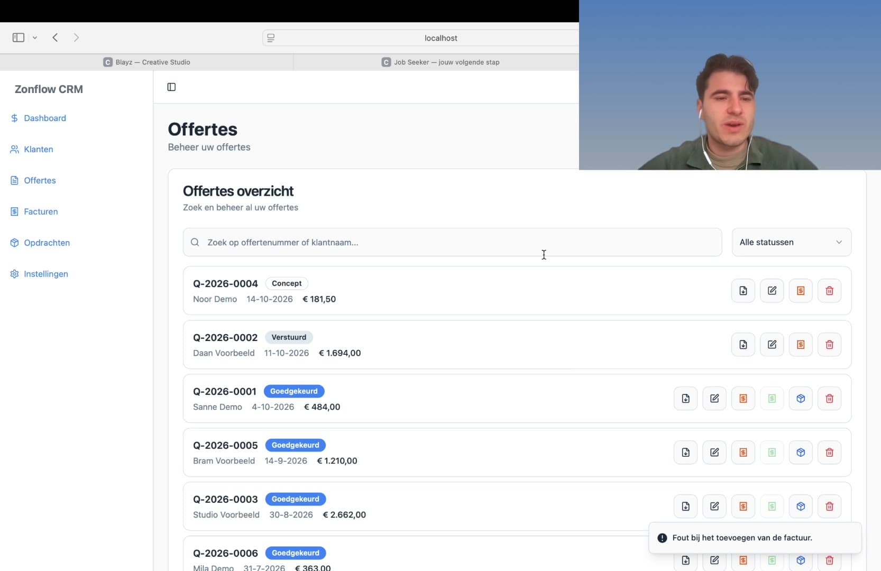Click Goedgekeurd badge on Q-2026-0003
Image resolution: width=881 pixels, height=571 pixels.
(x=296, y=499)
